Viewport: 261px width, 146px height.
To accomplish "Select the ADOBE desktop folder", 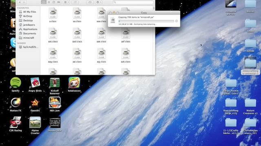I will tap(250, 43).
